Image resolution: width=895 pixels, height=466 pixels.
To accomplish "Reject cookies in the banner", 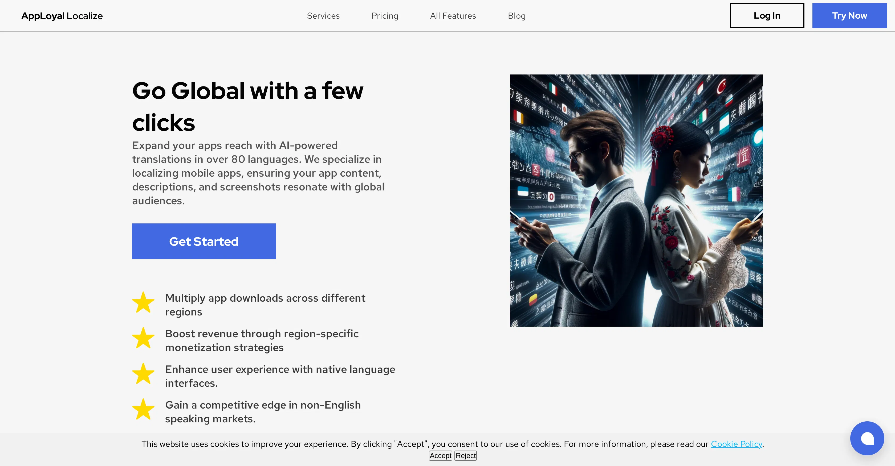I will tap(466, 456).
